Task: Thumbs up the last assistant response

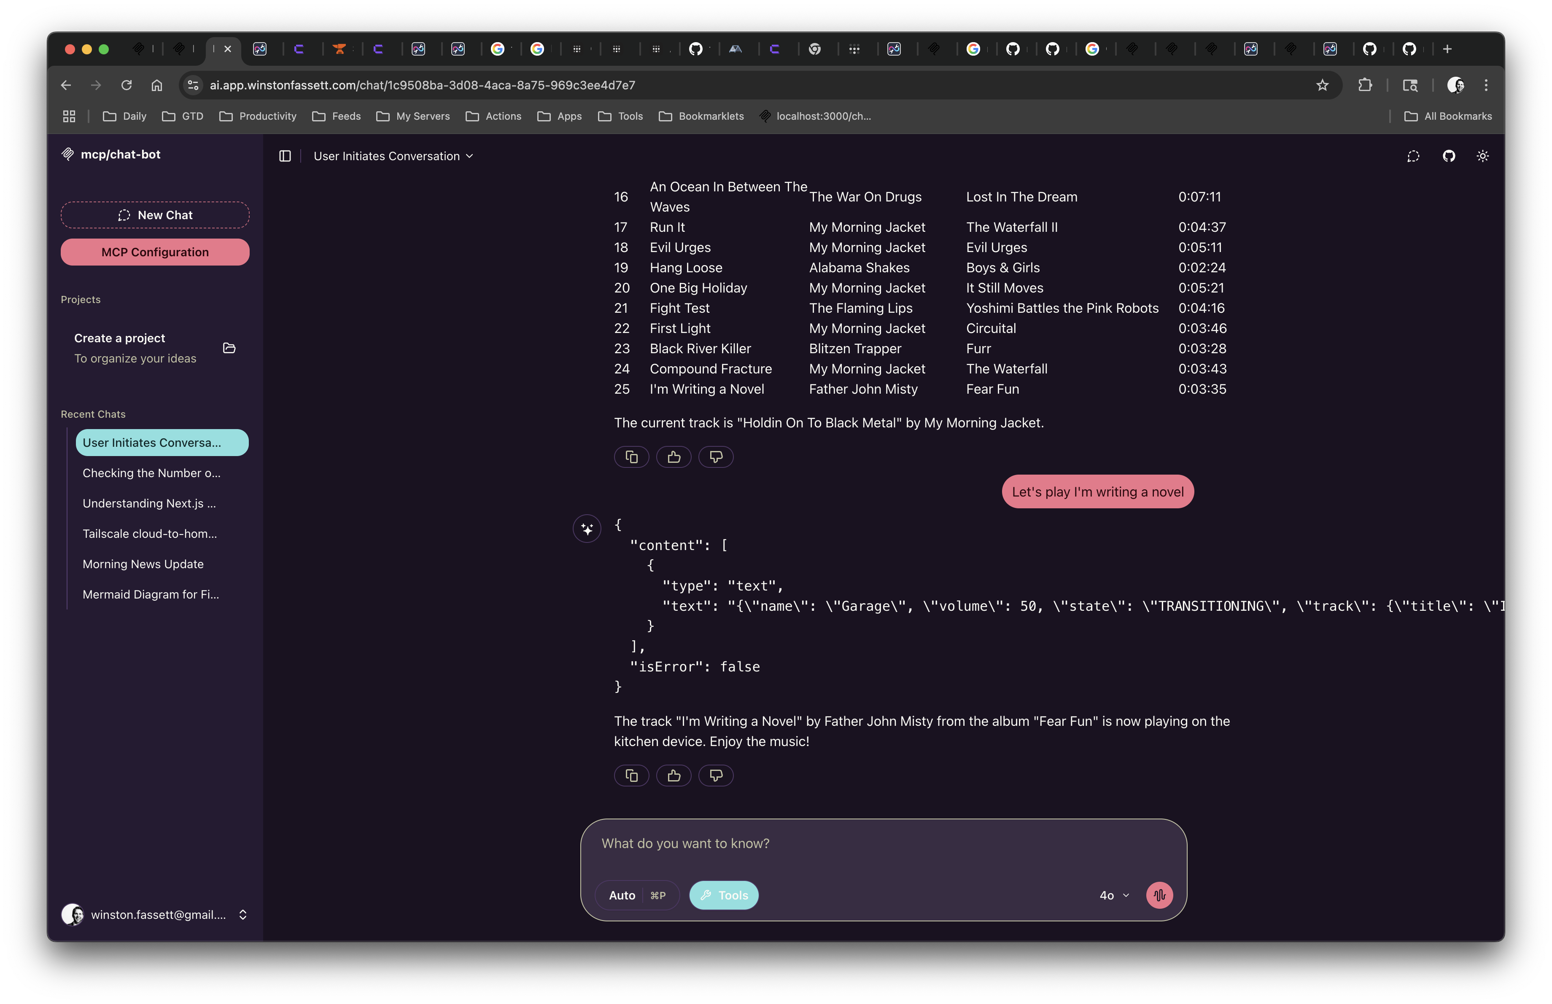Action: [x=674, y=775]
